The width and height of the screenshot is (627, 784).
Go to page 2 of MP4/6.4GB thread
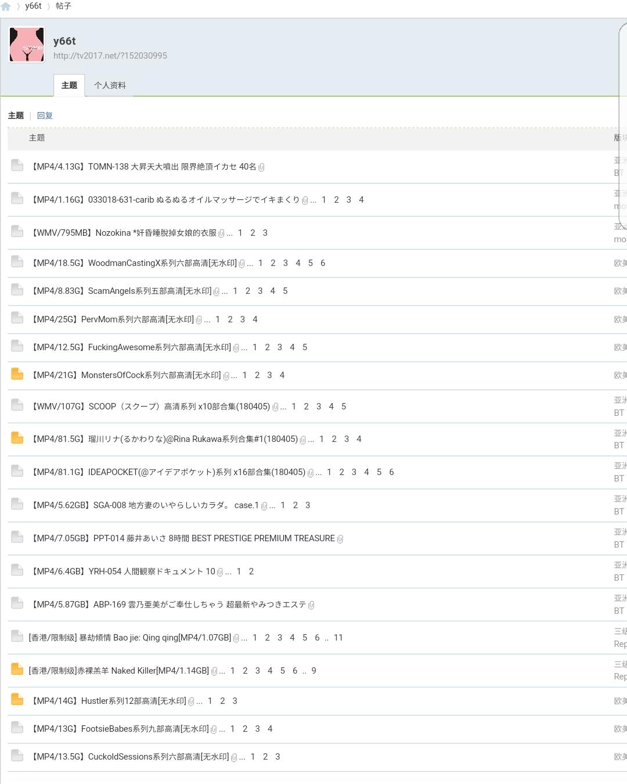[x=251, y=571]
